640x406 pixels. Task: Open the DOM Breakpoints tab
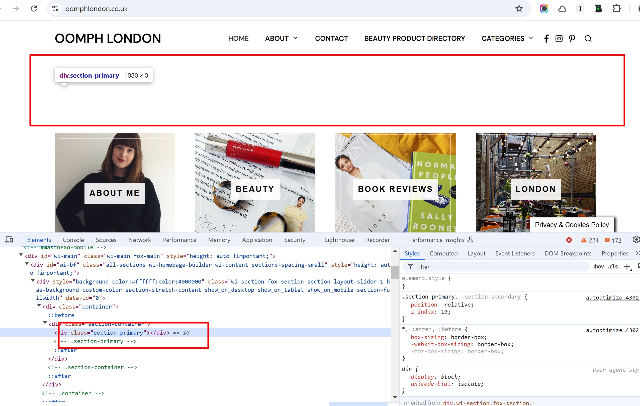(x=568, y=253)
